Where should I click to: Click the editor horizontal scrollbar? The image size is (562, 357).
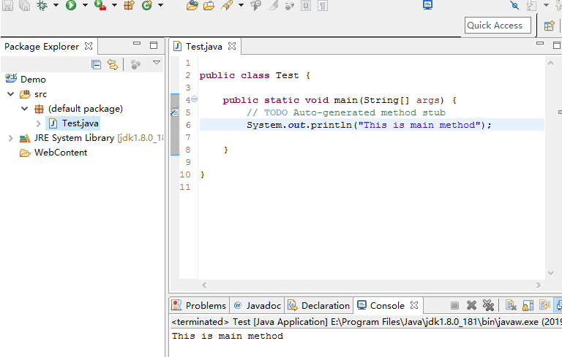coord(370,285)
